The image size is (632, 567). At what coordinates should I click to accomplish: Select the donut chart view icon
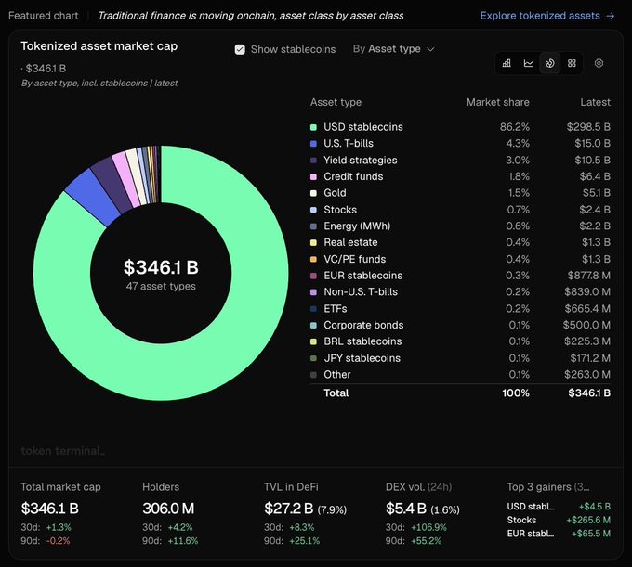550,63
